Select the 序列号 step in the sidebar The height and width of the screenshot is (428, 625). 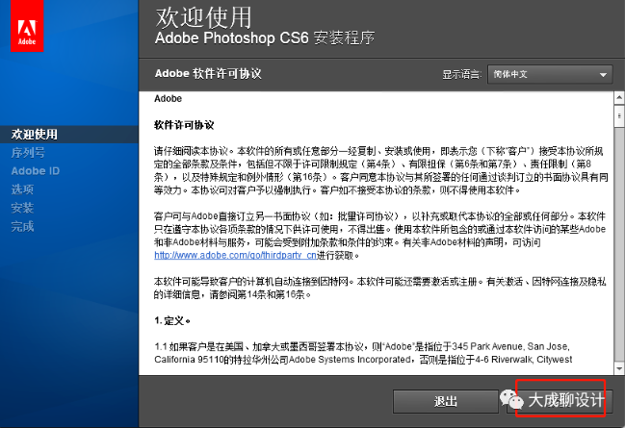point(28,152)
